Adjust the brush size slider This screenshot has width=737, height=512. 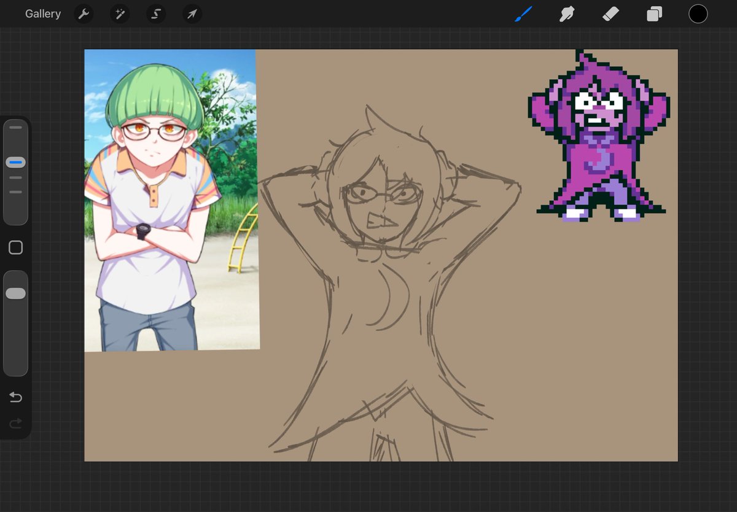pos(15,173)
